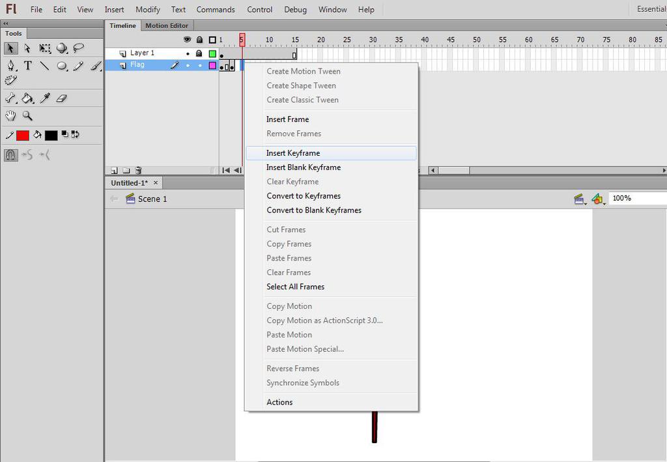Open the Edit Scene dropdown icon

tap(579, 199)
